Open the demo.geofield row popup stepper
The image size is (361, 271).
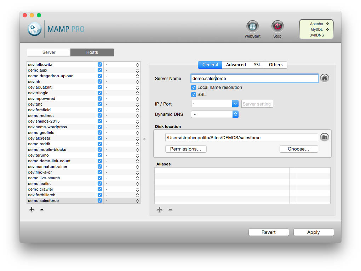pos(137,133)
